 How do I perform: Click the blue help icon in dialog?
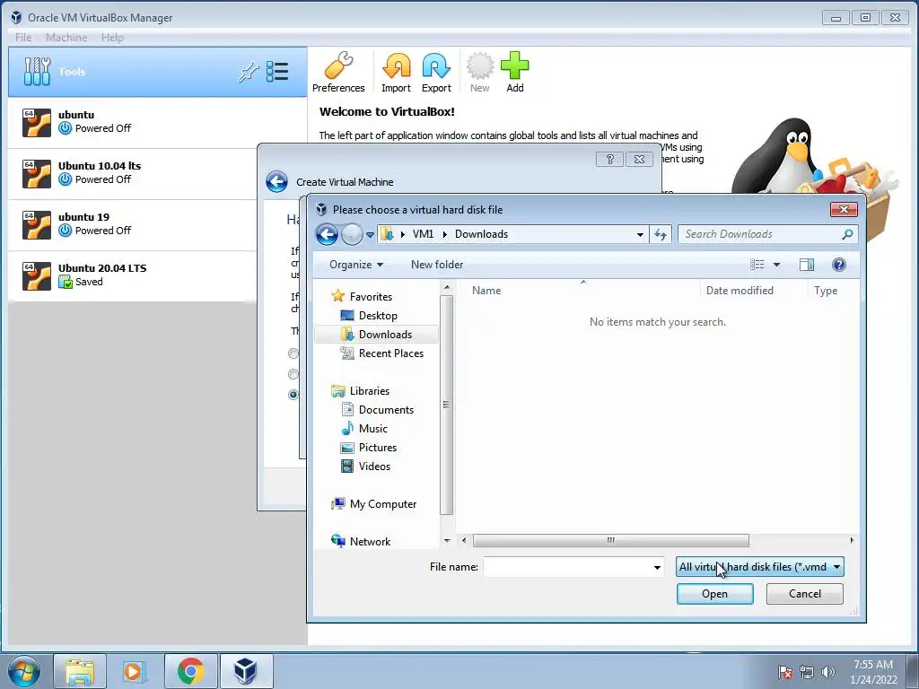point(839,265)
